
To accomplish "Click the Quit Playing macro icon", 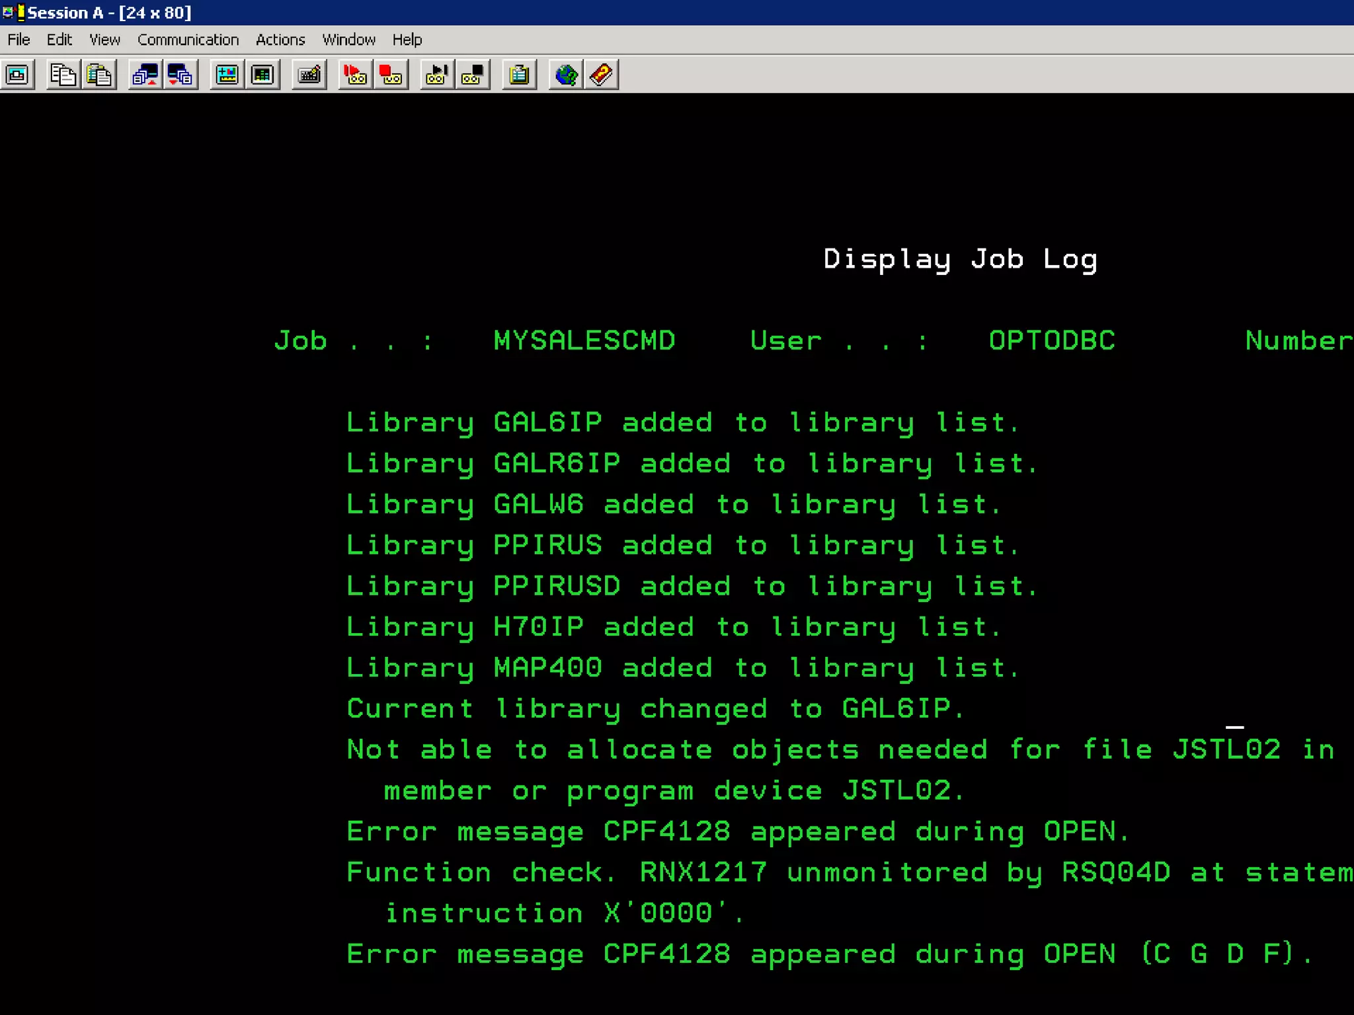I will click(x=473, y=75).
